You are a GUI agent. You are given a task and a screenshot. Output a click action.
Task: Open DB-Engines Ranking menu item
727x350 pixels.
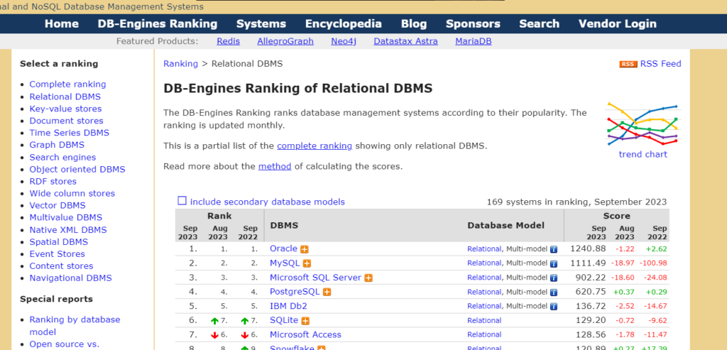coord(157,23)
